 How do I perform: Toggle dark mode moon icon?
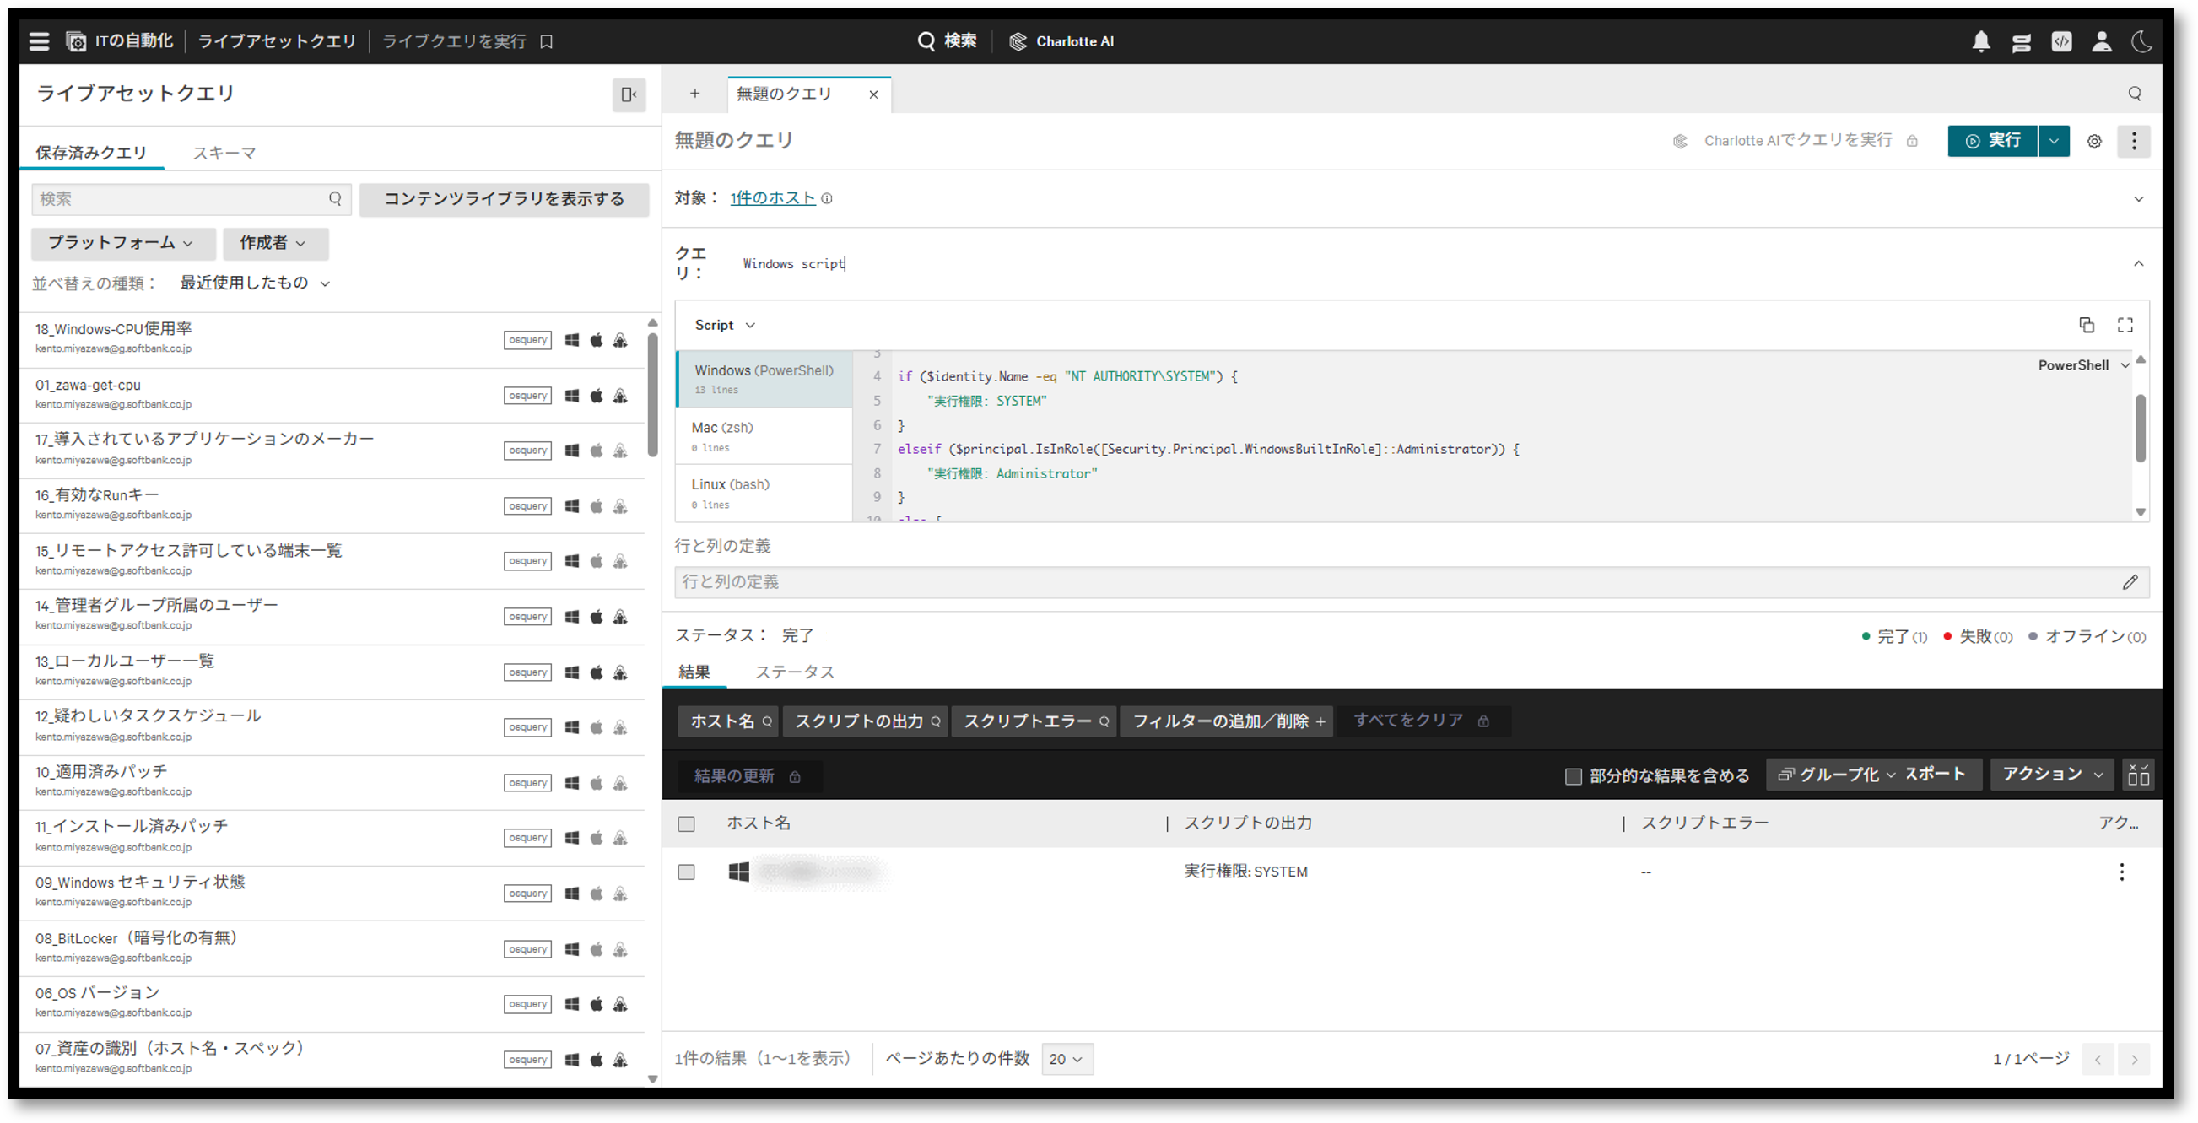click(2141, 41)
